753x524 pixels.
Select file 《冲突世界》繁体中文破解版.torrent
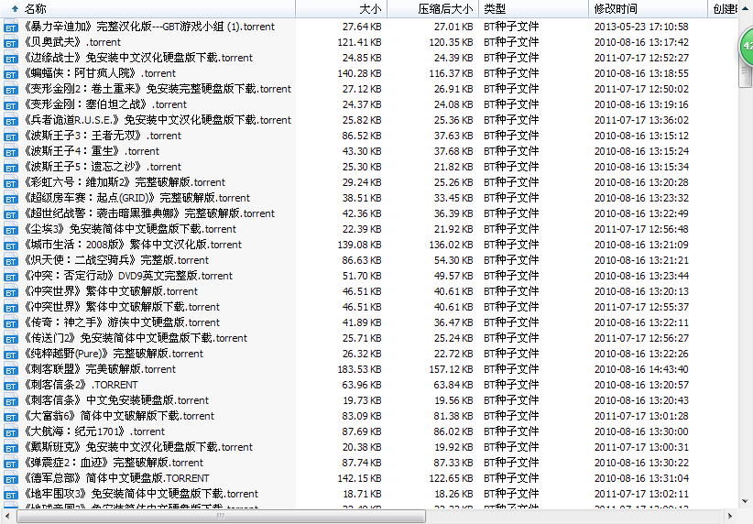tap(111, 291)
